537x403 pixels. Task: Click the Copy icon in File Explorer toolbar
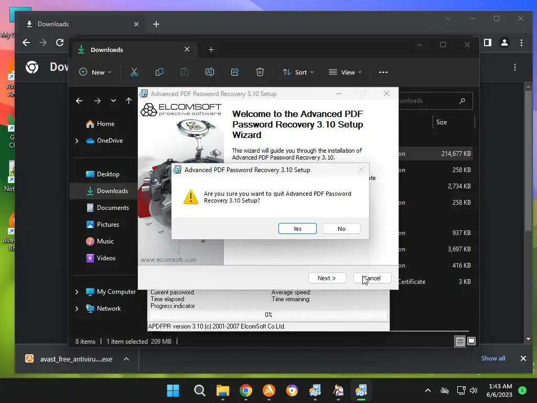point(159,72)
